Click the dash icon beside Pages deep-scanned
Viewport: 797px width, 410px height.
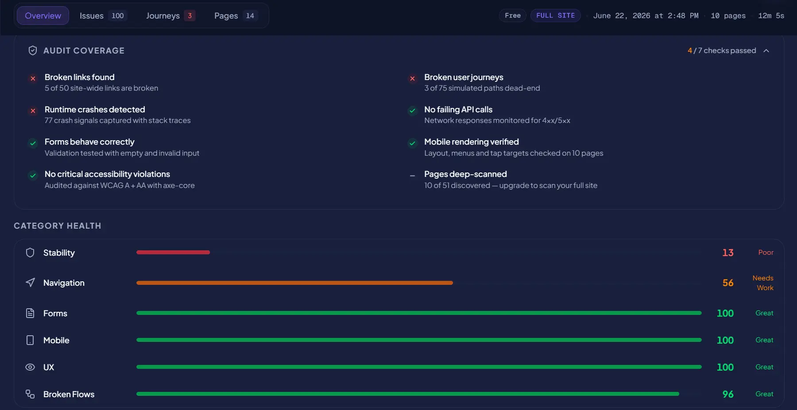tap(412, 175)
